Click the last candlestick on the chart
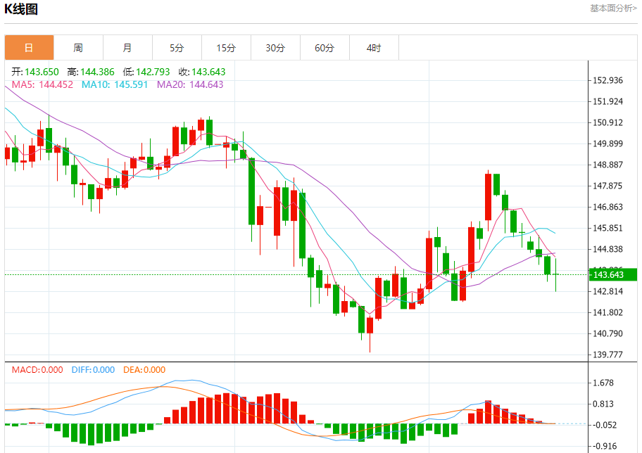Screen dimensions: 642x453 tap(555, 275)
